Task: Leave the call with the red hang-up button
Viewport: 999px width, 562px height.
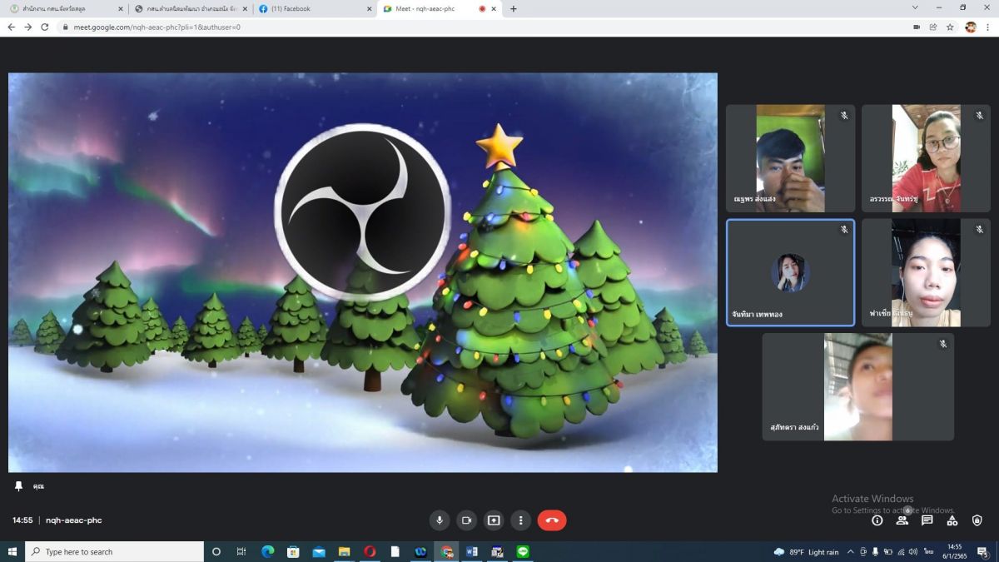Action: (552, 520)
